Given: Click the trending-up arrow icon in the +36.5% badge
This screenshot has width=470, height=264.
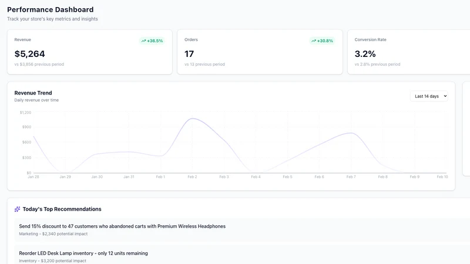Looking at the screenshot, I should click(143, 40).
